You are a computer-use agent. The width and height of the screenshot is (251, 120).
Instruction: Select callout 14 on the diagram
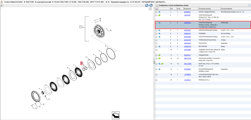click(110, 30)
